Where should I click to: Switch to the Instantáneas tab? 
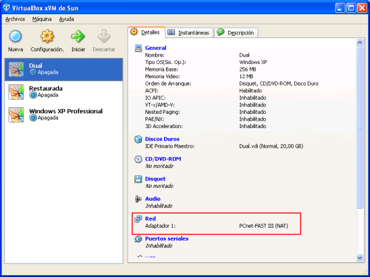pyautogui.click(x=189, y=33)
